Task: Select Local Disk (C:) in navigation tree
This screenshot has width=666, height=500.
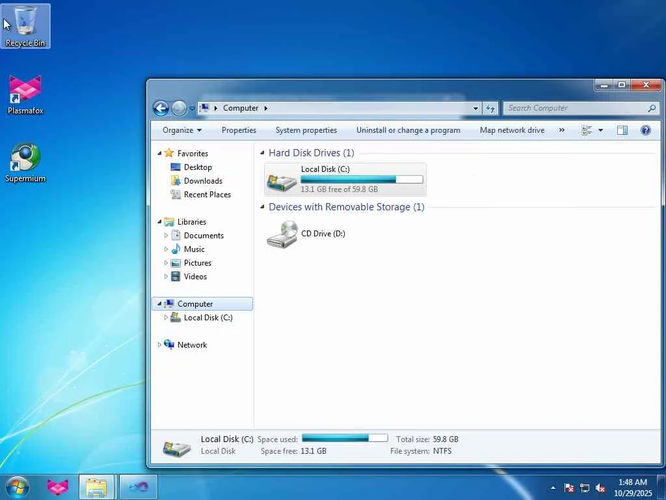Action: pyautogui.click(x=207, y=318)
